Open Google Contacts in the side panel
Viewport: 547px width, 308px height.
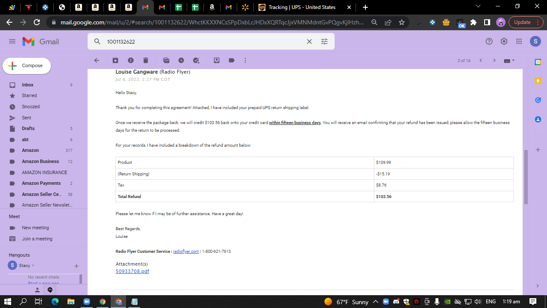(538, 119)
